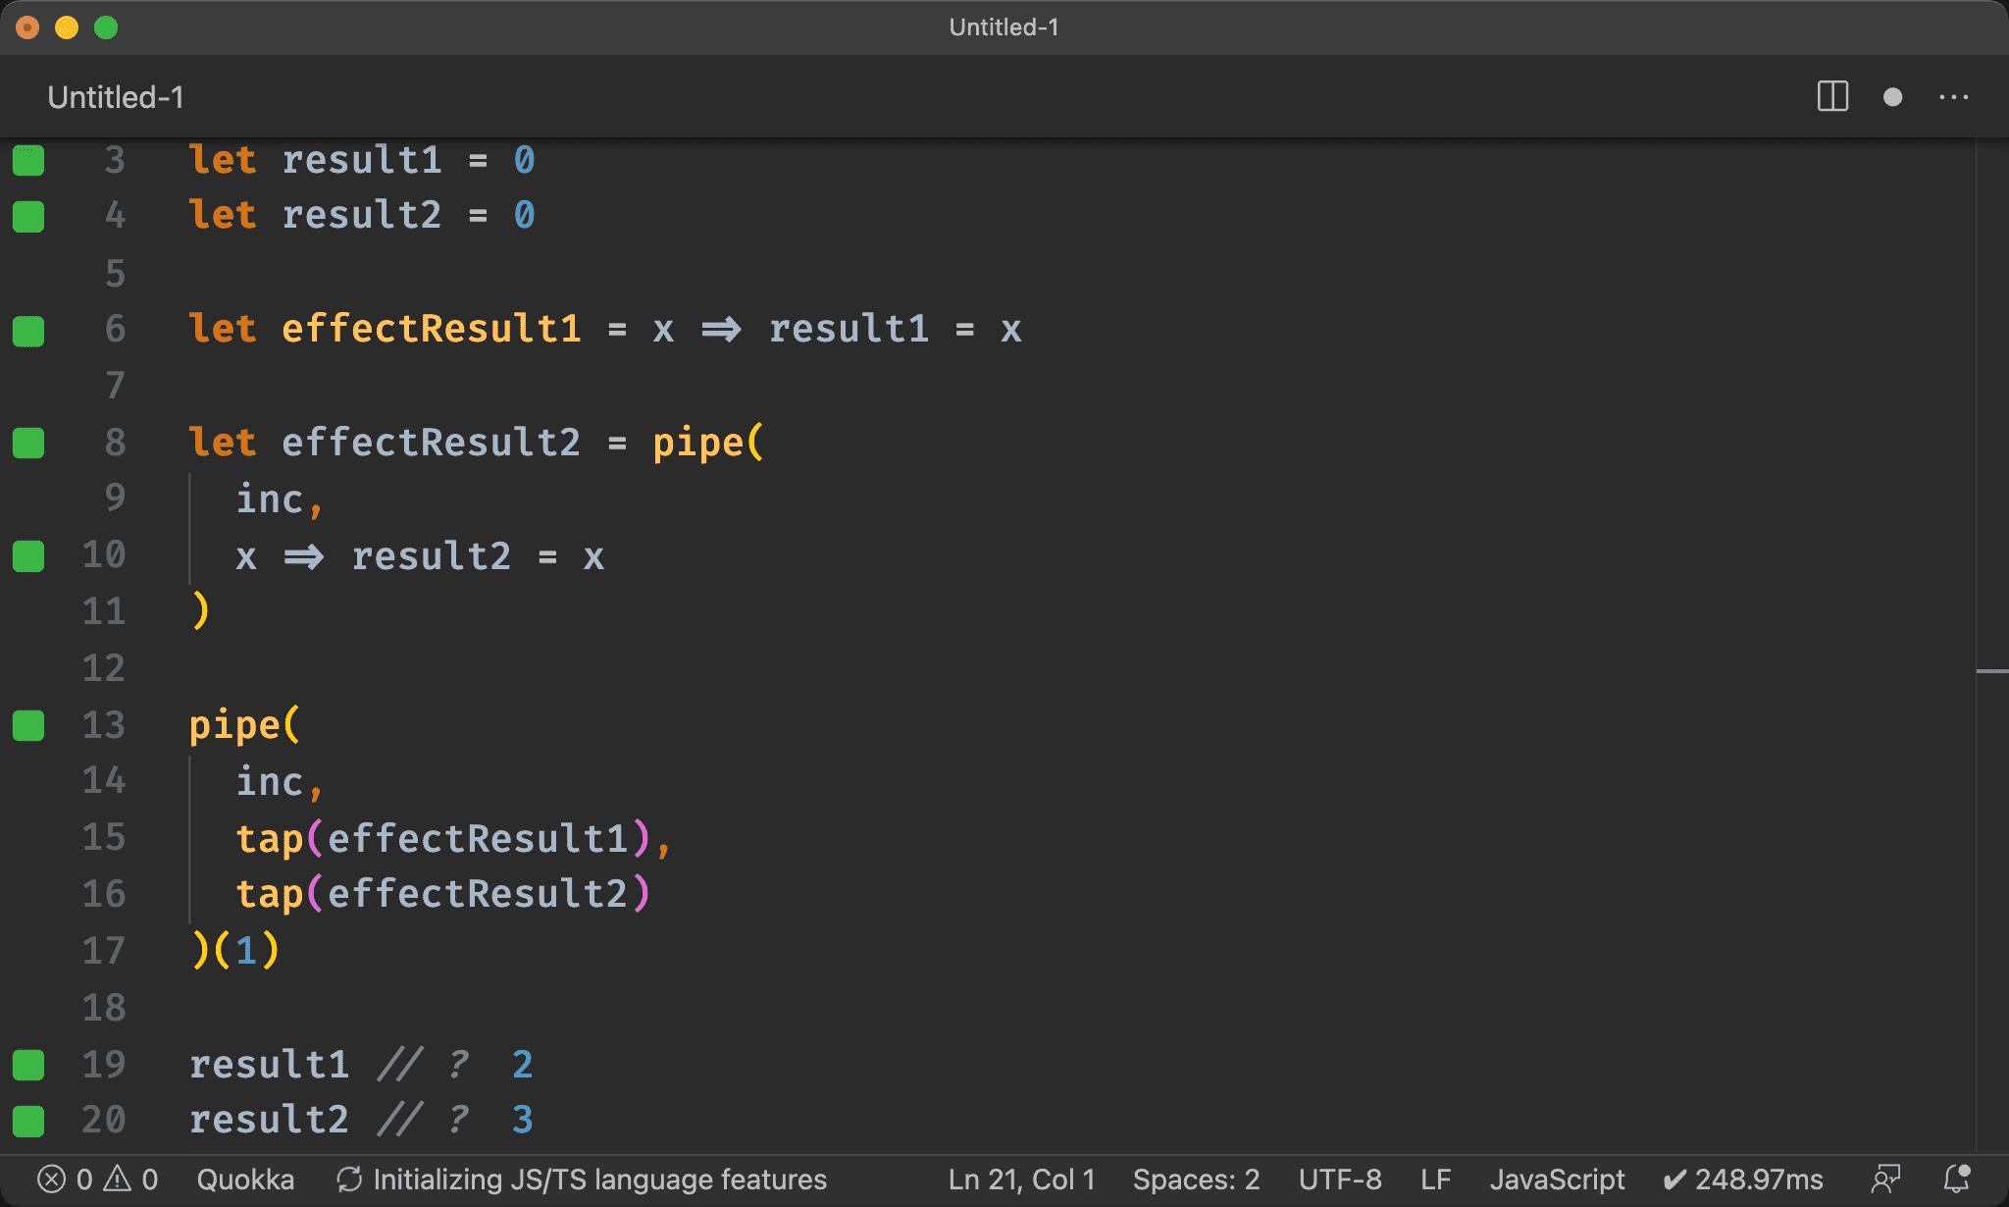Click Quokka green coverage indicator on line 3
The height and width of the screenshot is (1207, 2009).
tap(28, 160)
